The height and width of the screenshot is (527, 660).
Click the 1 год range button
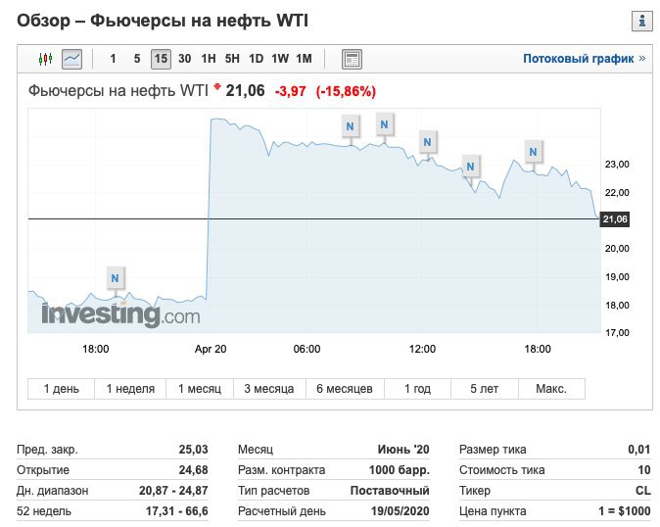pos(417,389)
